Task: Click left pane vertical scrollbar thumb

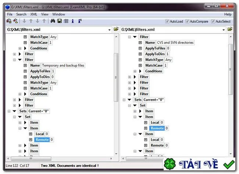Action: coord(116,77)
